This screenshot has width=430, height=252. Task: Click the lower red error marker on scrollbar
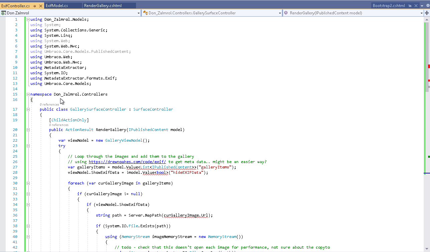coord(429,81)
